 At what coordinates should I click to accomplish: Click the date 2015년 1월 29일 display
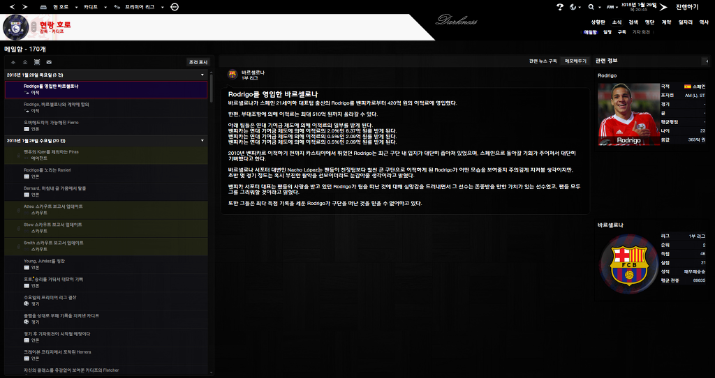point(639,5)
